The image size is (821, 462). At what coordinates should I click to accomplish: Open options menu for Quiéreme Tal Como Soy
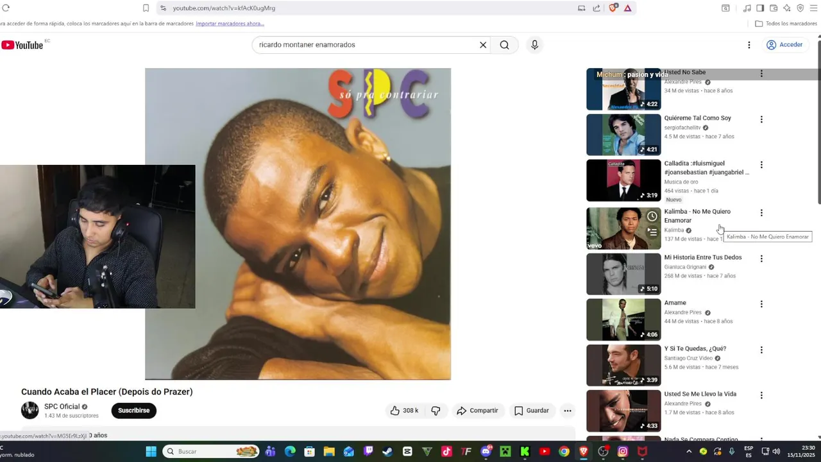[761, 119]
